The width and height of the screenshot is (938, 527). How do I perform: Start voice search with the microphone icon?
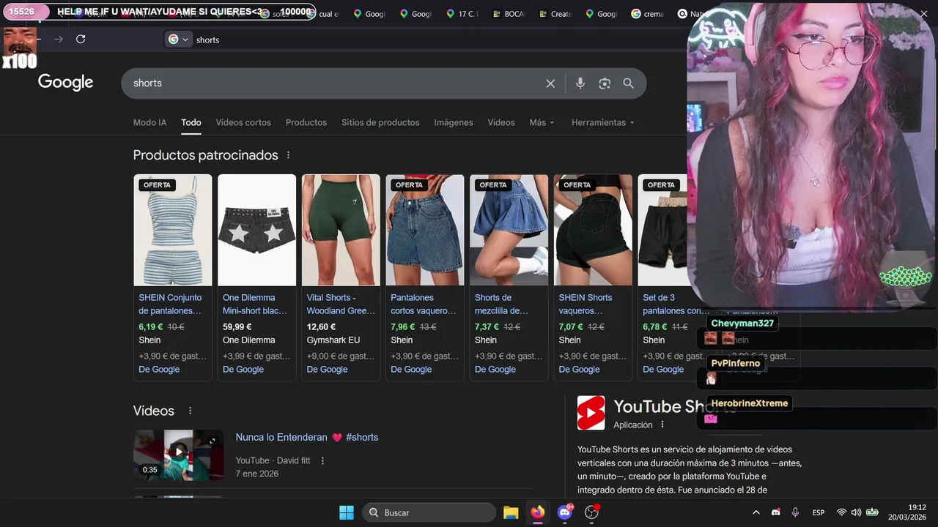(580, 83)
